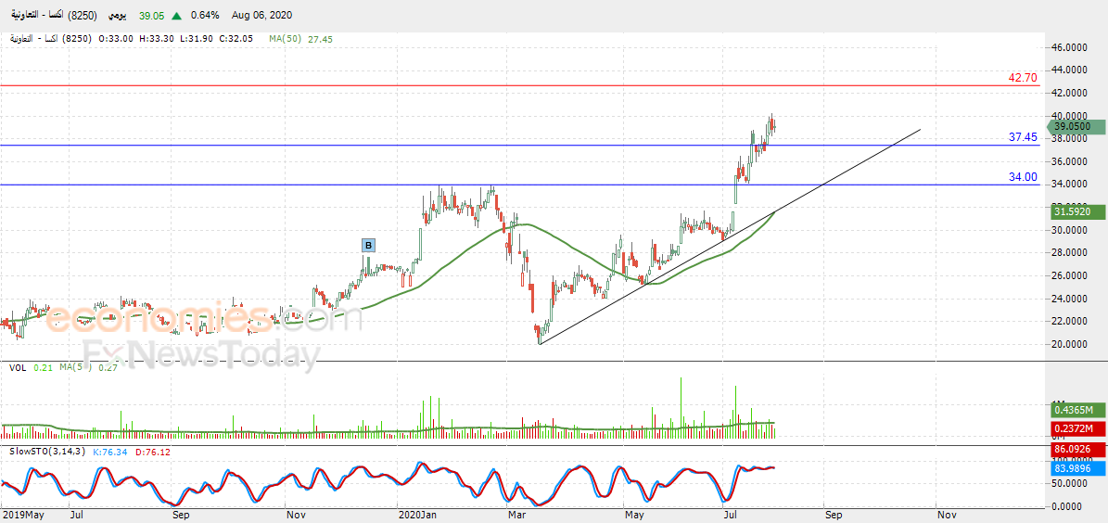Click the 0.64% change value

(x=204, y=16)
